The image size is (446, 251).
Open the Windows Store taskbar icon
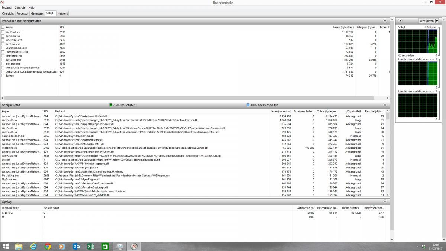(105, 246)
